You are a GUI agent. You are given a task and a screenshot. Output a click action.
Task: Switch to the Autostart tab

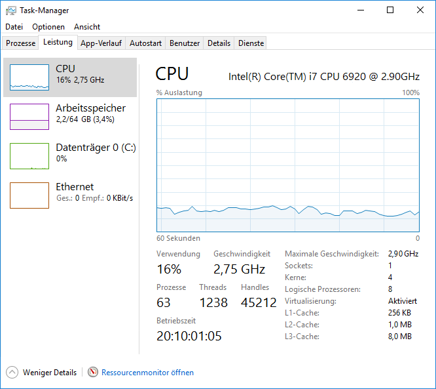(145, 43)
